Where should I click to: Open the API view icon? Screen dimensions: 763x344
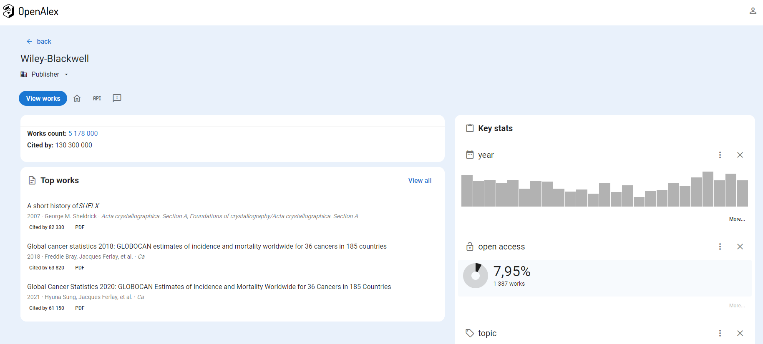(97, 98)
